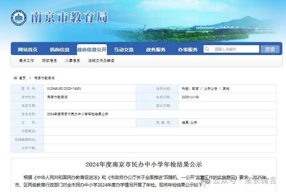
Task: Click the 南京市教育局 site title in the header
Action: [x=69, y=17]
